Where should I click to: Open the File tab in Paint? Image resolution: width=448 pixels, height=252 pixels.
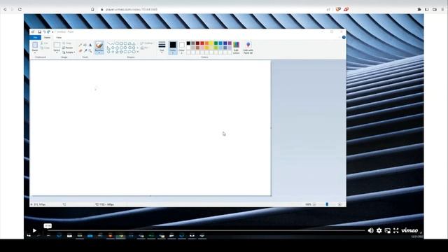36,37
